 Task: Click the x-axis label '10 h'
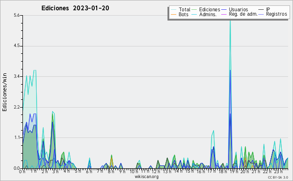tap(134, 172)
